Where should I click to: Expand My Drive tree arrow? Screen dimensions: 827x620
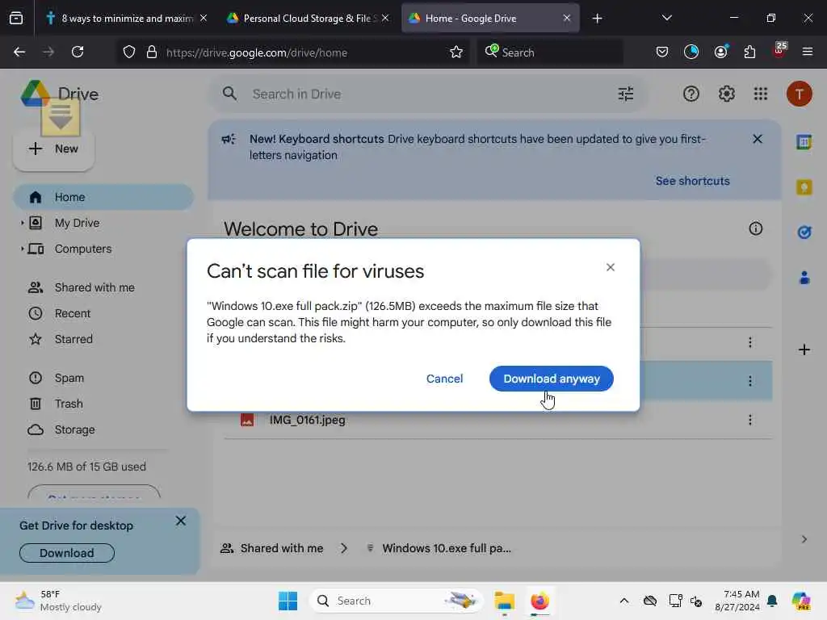22,223
